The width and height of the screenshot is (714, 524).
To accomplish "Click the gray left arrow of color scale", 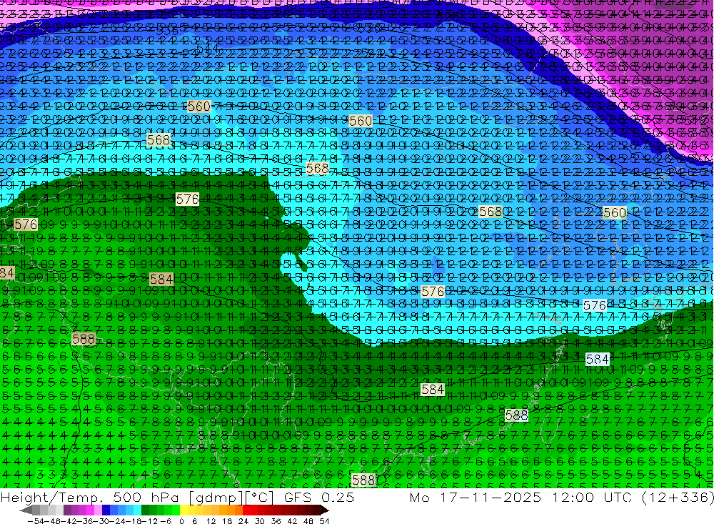I will (26, 510).
